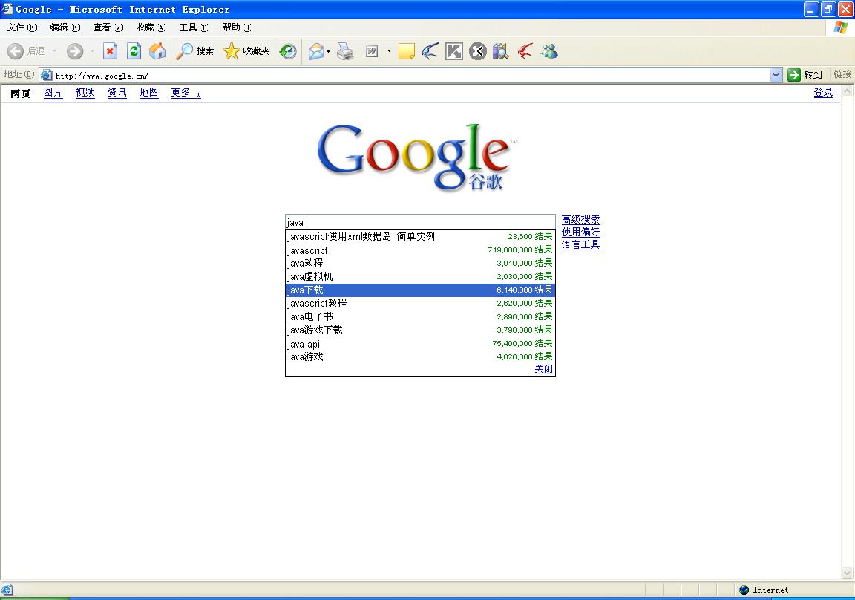Open the 地图 maps link

(x=149, y=93)
